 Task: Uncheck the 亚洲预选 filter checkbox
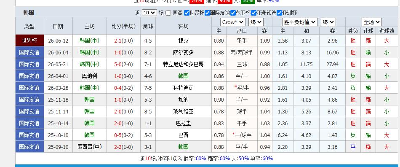[253, 13]
